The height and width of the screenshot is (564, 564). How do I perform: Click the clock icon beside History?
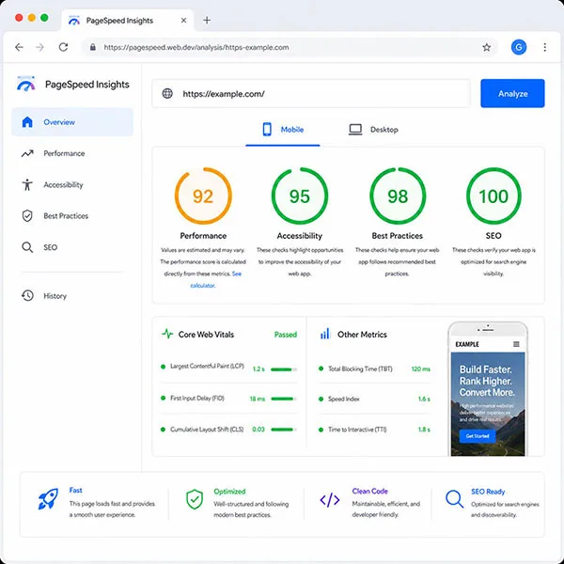27,296
